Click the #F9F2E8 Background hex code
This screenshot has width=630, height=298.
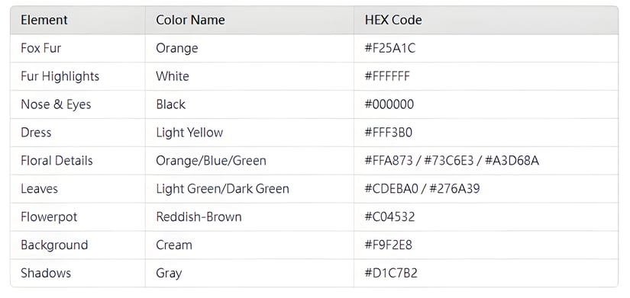pos(388,245)
